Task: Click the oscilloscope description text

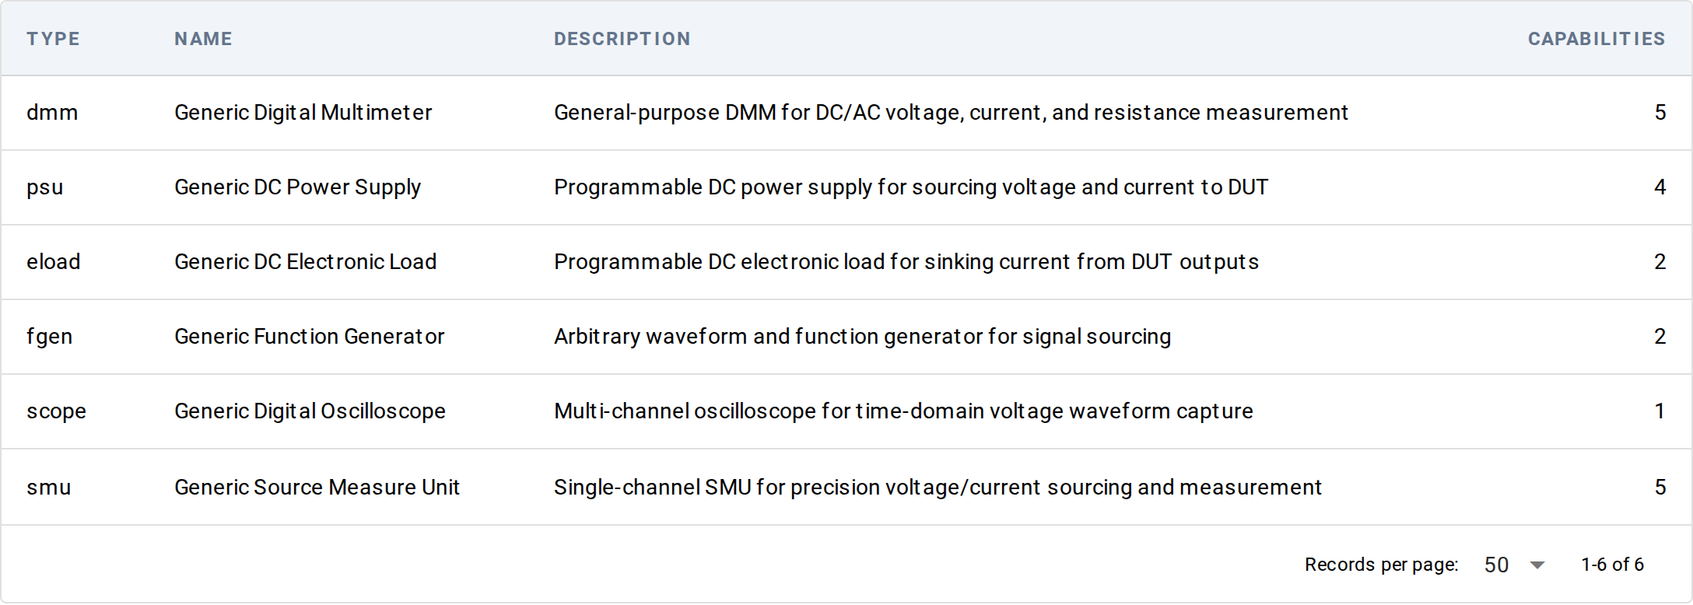Action: pyautogui.click(x=903, y=411)
